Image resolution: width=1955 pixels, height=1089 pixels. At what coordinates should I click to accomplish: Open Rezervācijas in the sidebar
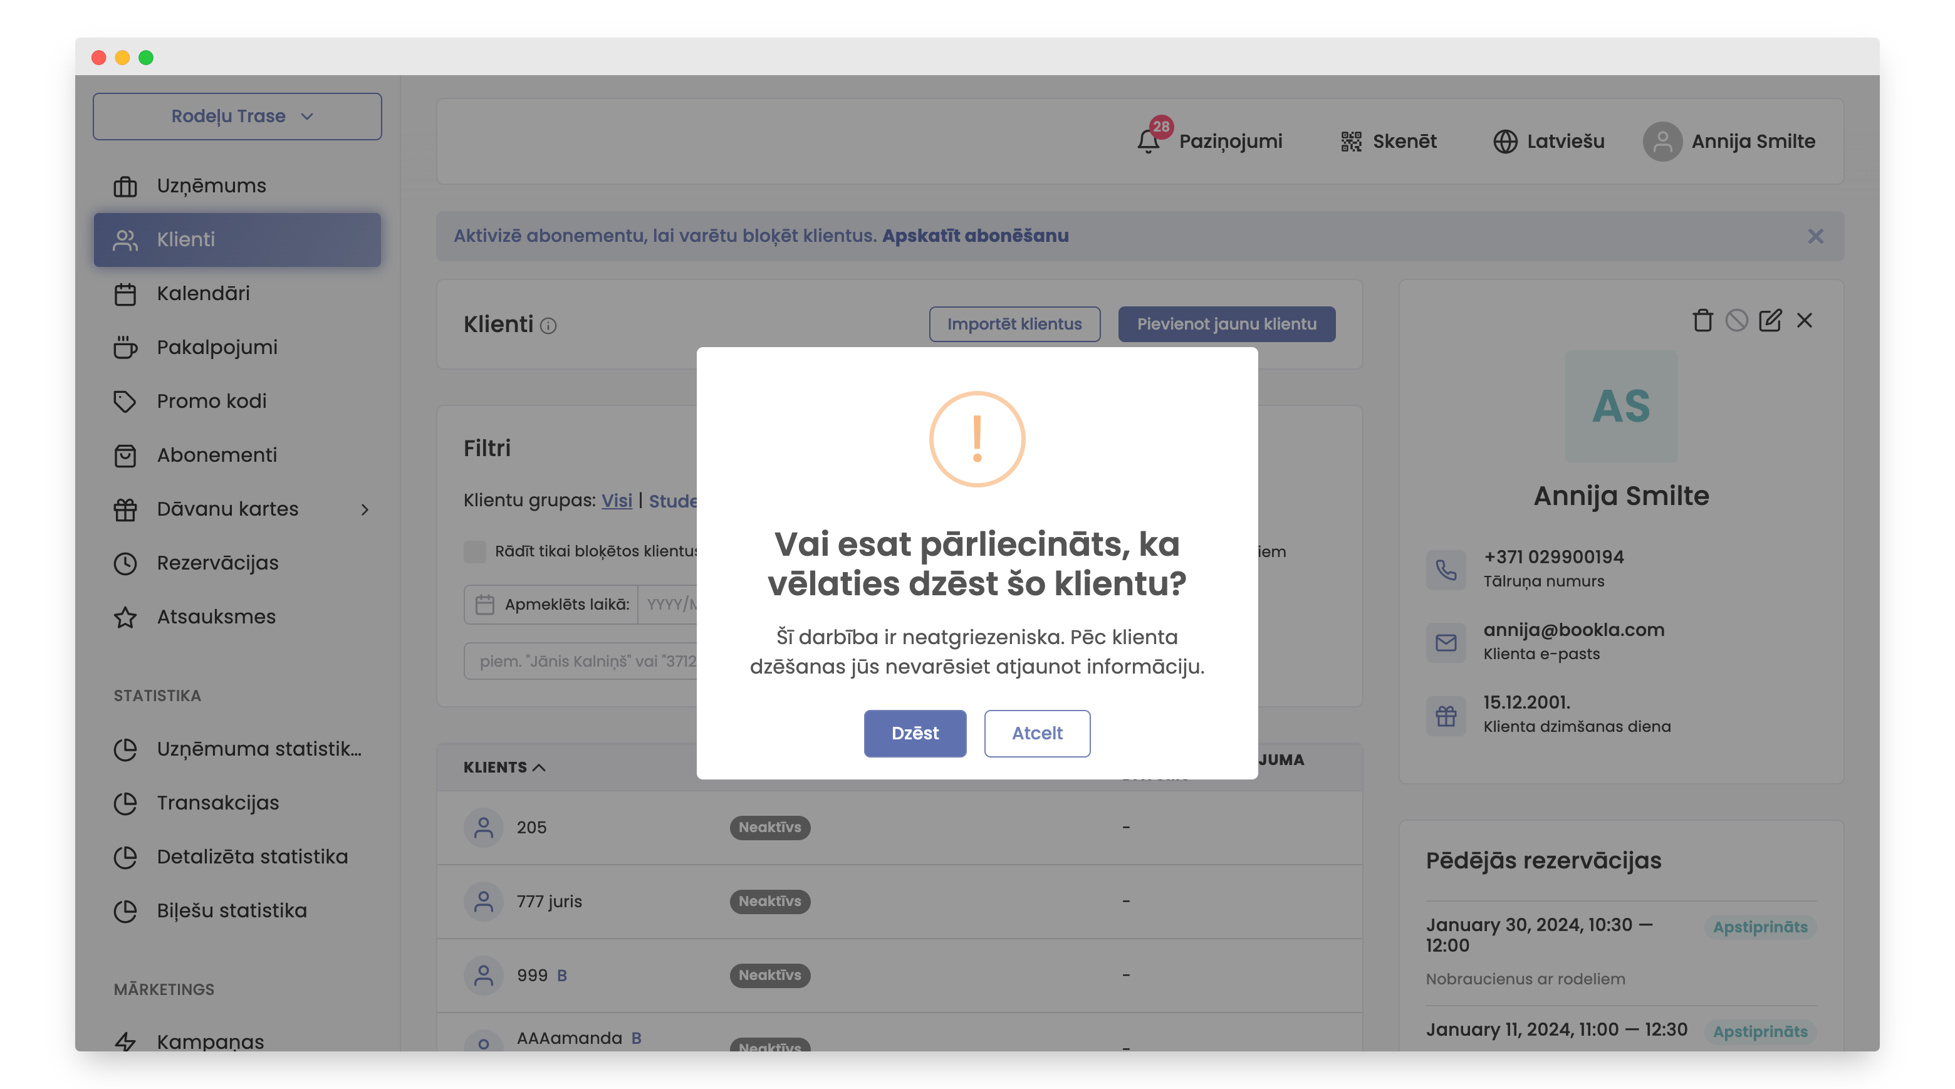coord(217,563)
